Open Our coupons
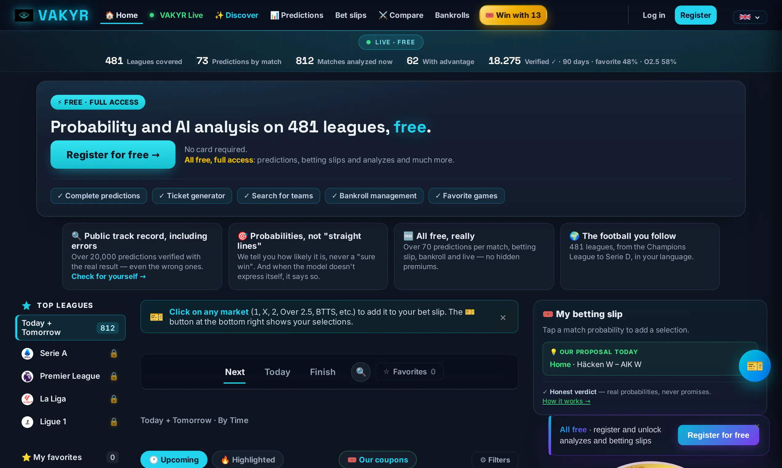 point(377,459)
